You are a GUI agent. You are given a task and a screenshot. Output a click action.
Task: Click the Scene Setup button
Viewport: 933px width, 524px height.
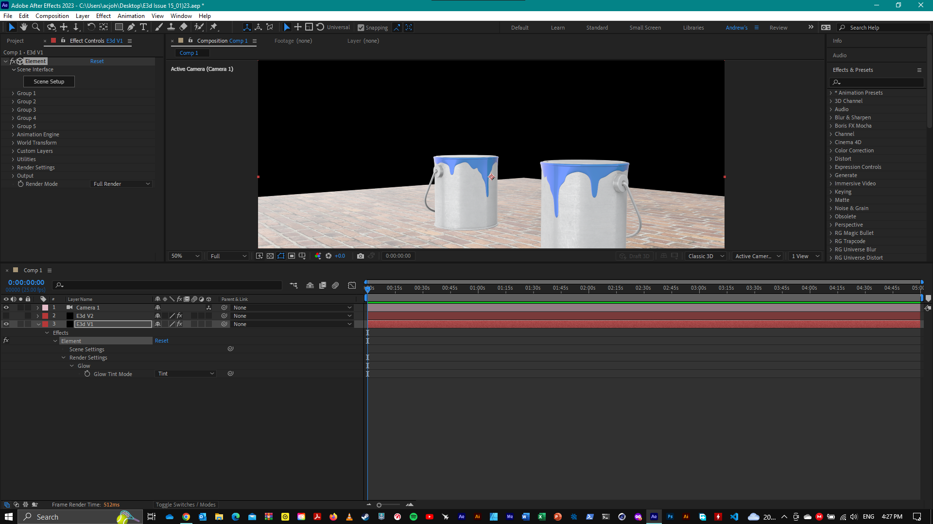[x=49, y=81]
